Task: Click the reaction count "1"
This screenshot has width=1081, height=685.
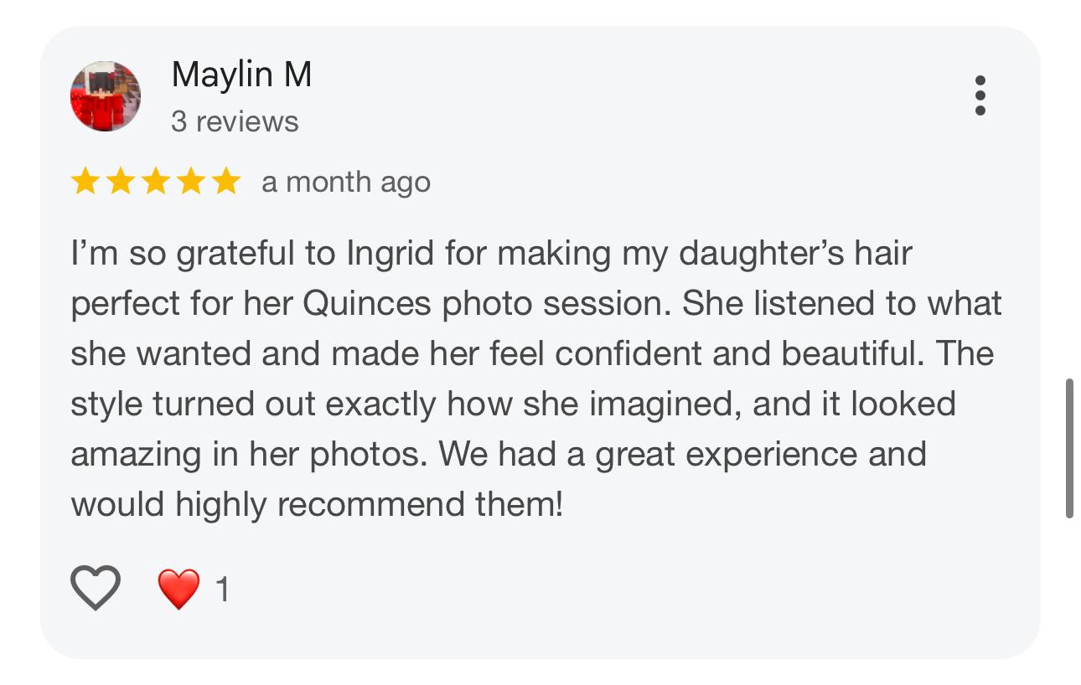Action: point(222,590)
